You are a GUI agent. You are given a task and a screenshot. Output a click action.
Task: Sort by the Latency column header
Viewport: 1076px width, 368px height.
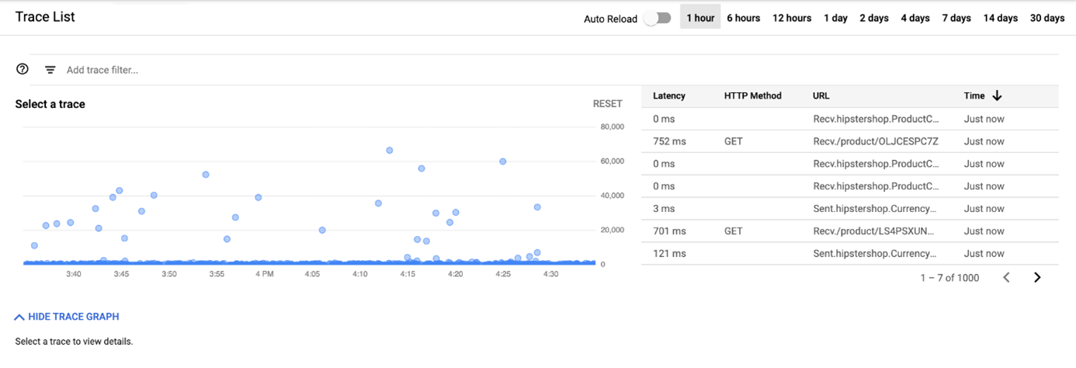669,95
